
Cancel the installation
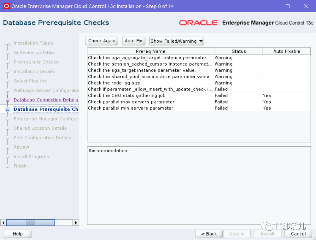298,234
